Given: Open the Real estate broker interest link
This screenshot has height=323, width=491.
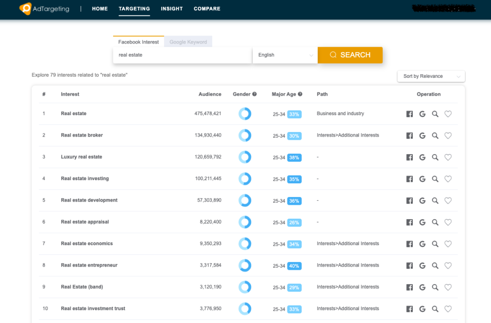Looking at the screenshot, I should [82, 135].
